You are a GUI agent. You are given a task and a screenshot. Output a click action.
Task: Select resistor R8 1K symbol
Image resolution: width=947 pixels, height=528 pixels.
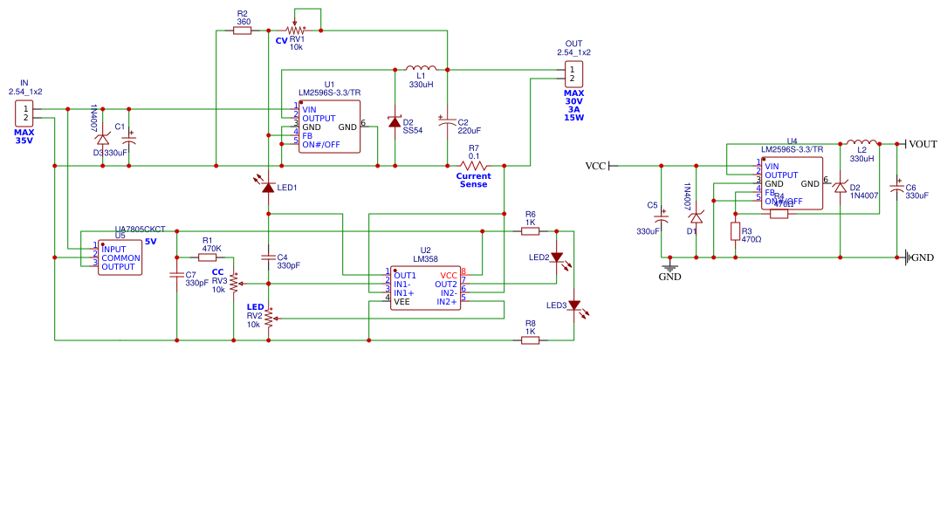click(531, 340)
